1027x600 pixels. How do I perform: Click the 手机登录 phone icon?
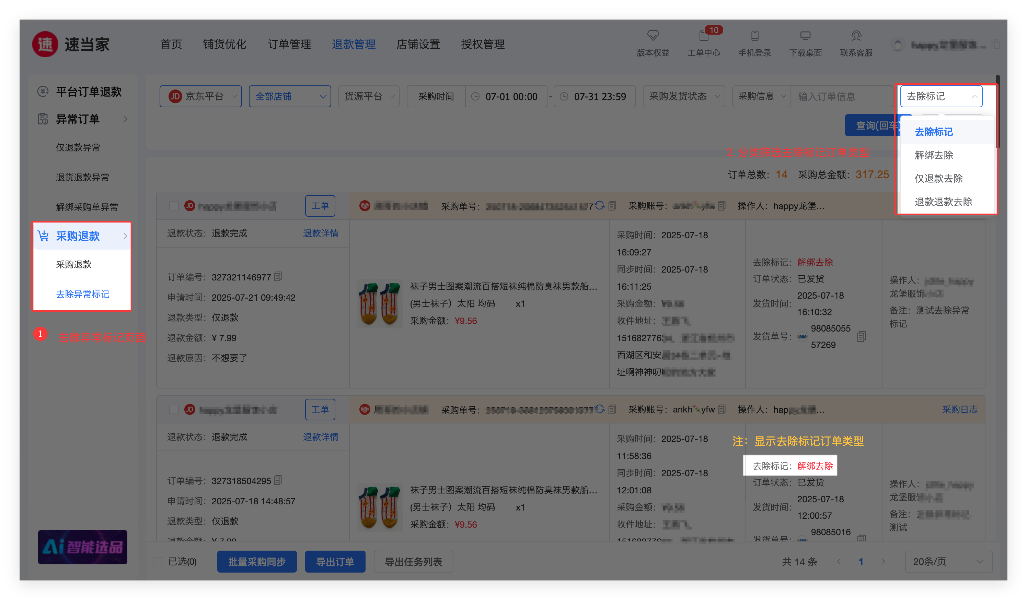click(x=754, y=36)
